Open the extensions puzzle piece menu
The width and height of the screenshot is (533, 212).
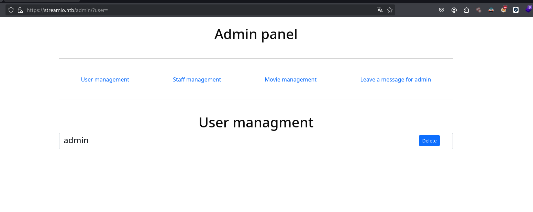(x=466, y=10)
